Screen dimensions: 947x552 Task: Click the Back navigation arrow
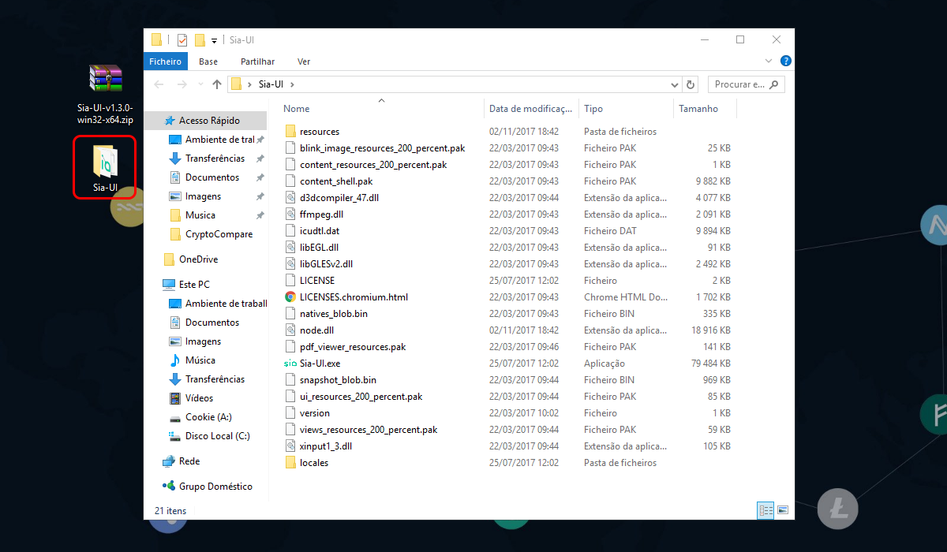[x=159, y=84]
